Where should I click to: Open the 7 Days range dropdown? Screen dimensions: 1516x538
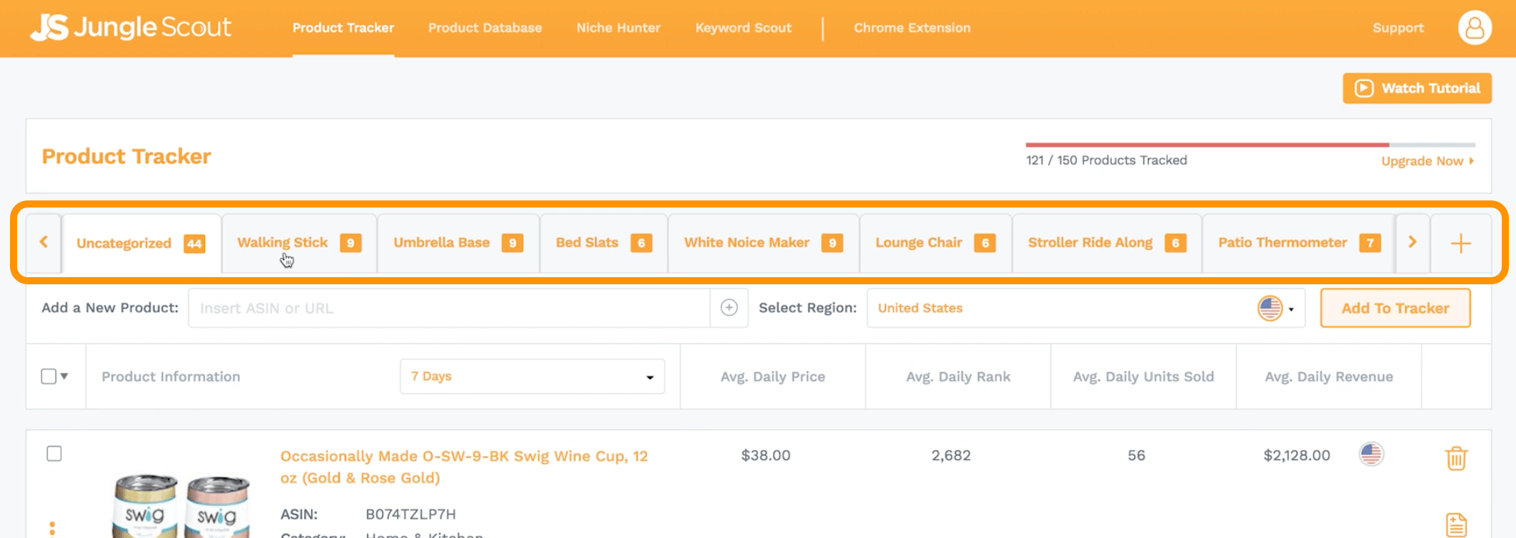(532, 376)
